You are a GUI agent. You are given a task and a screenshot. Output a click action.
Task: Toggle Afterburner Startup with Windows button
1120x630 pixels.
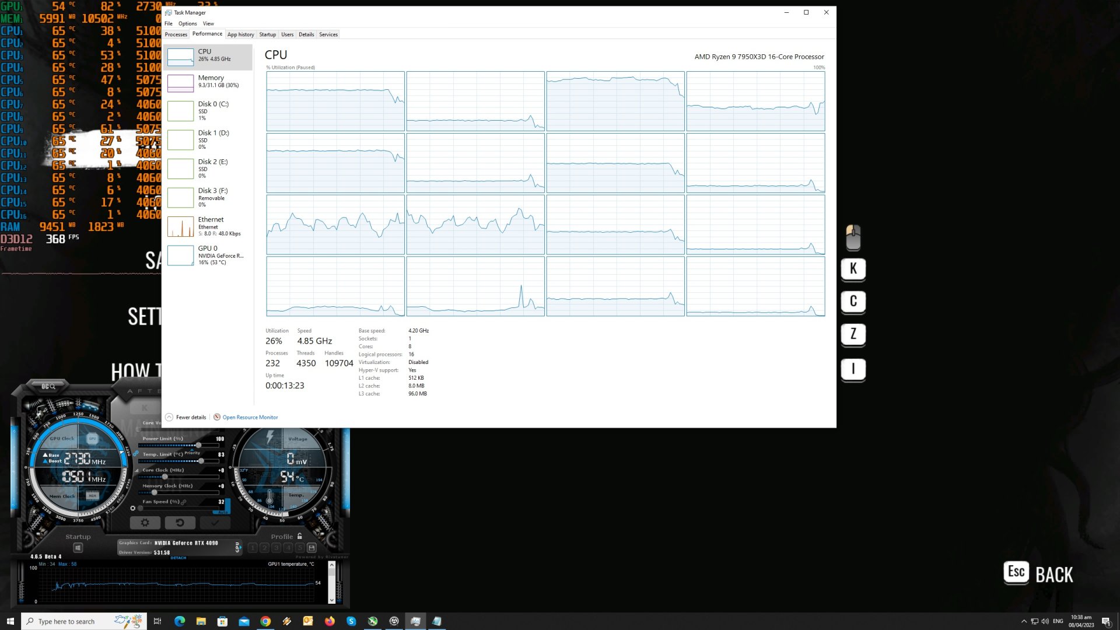[x=78, y=548]
